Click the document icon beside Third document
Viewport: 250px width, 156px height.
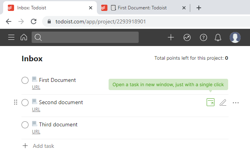tap(35, 124)
